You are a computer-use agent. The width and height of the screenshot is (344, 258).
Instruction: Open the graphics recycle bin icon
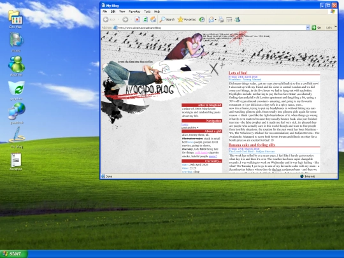click(17, 90)
